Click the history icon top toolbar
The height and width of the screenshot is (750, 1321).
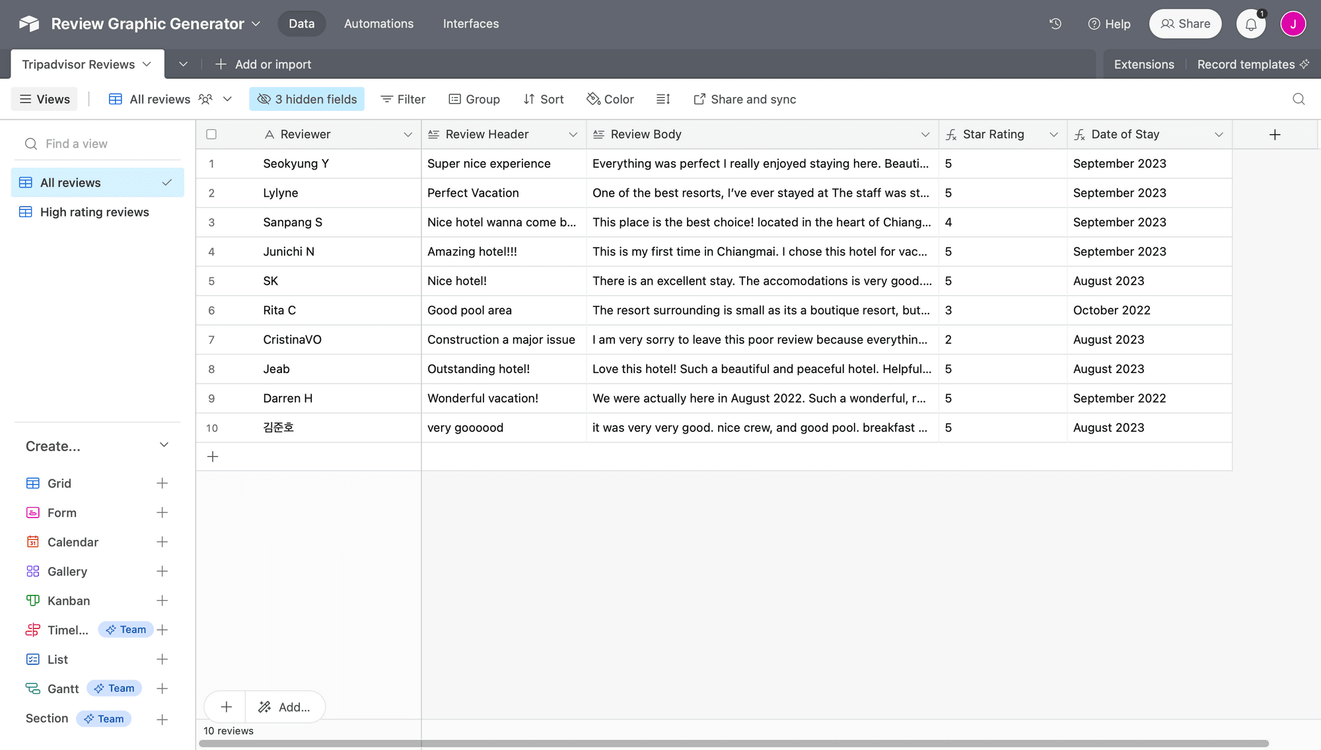pos(1055,22)
